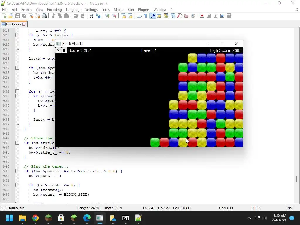Click the Zoom In magnifier icon
Screen dimensions: 300x225
coord(107,16)
